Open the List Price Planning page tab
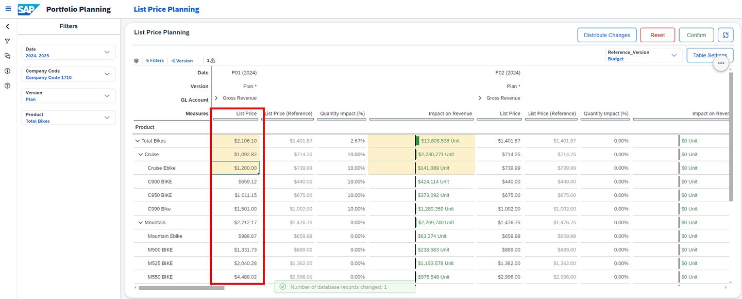This screenshot has height=299, width=742. pyautogui.click(x=166, y=9)
